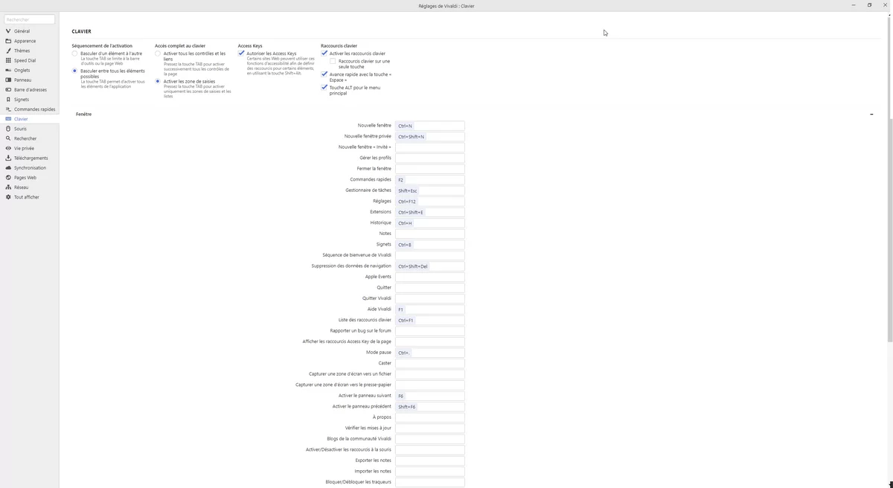Click the Rapporter un bug sur le forum field
893x488 pixels.
[430, 331]
